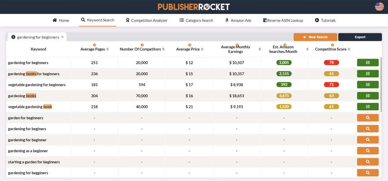Show help icon above Average Price

coord(190,45)
